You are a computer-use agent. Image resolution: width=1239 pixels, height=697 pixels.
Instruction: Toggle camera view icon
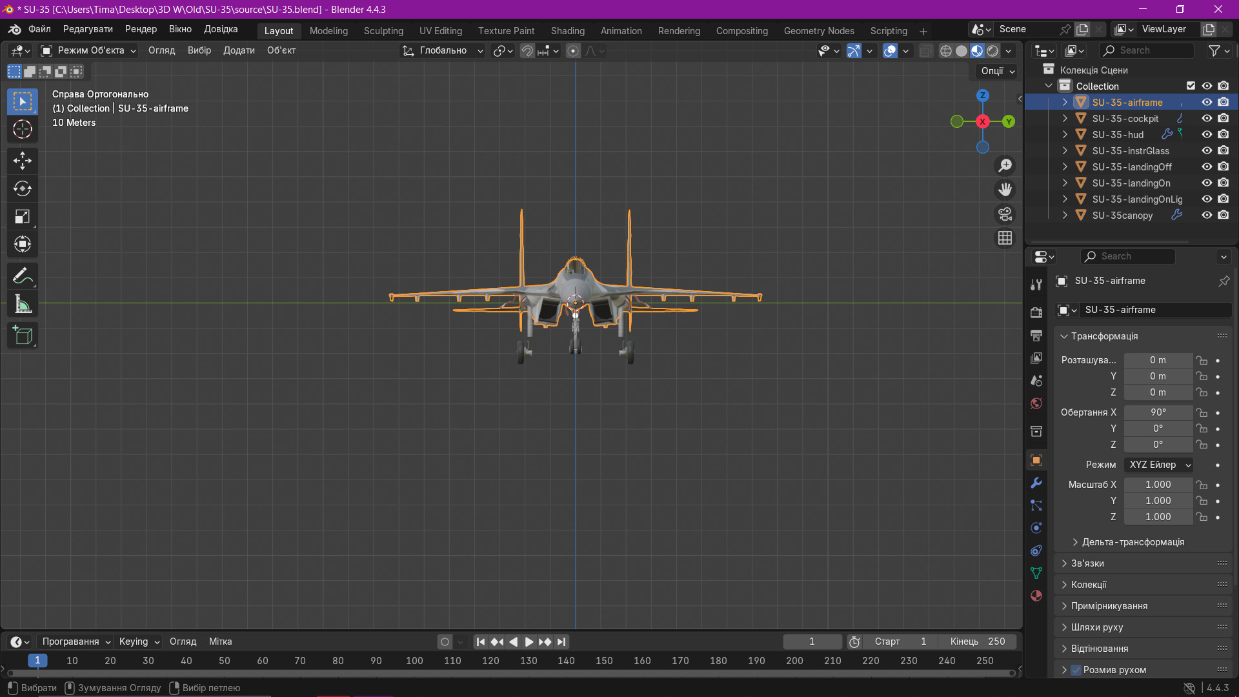(1005, 214)
